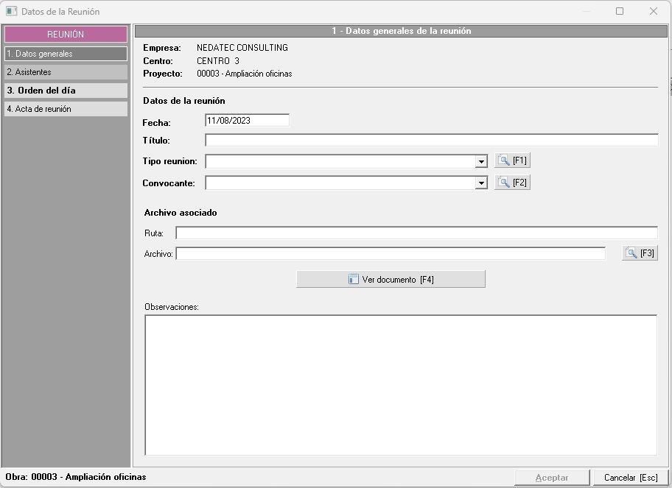Click the window icon in title bar

pos(11,11)
